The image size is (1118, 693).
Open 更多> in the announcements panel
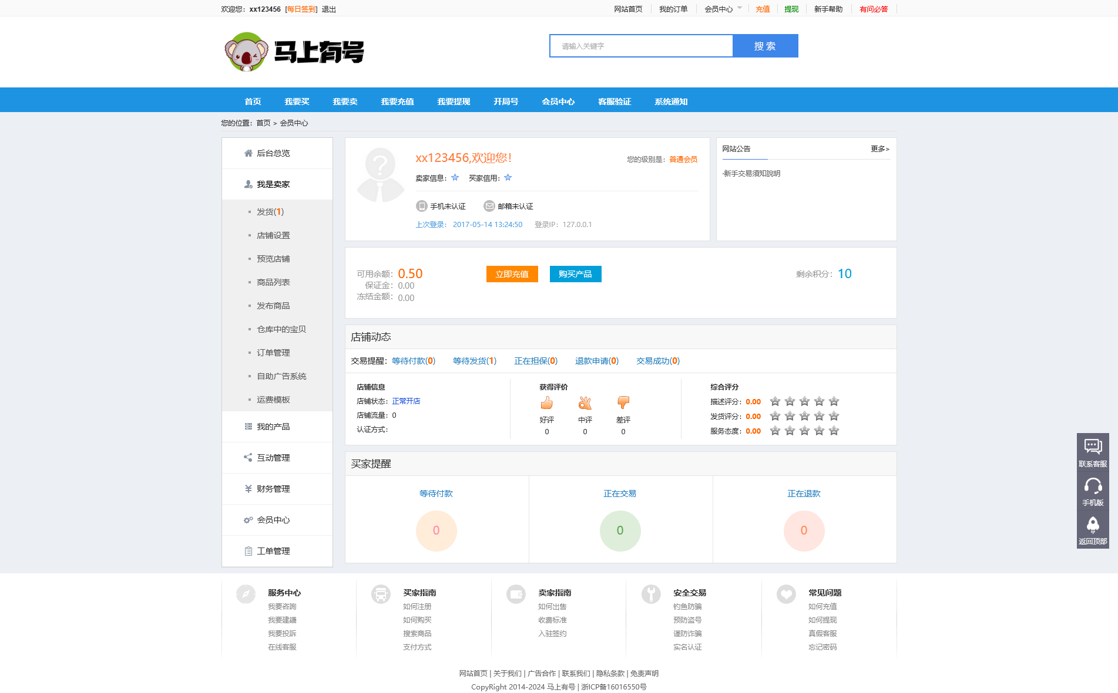[880, 149]
